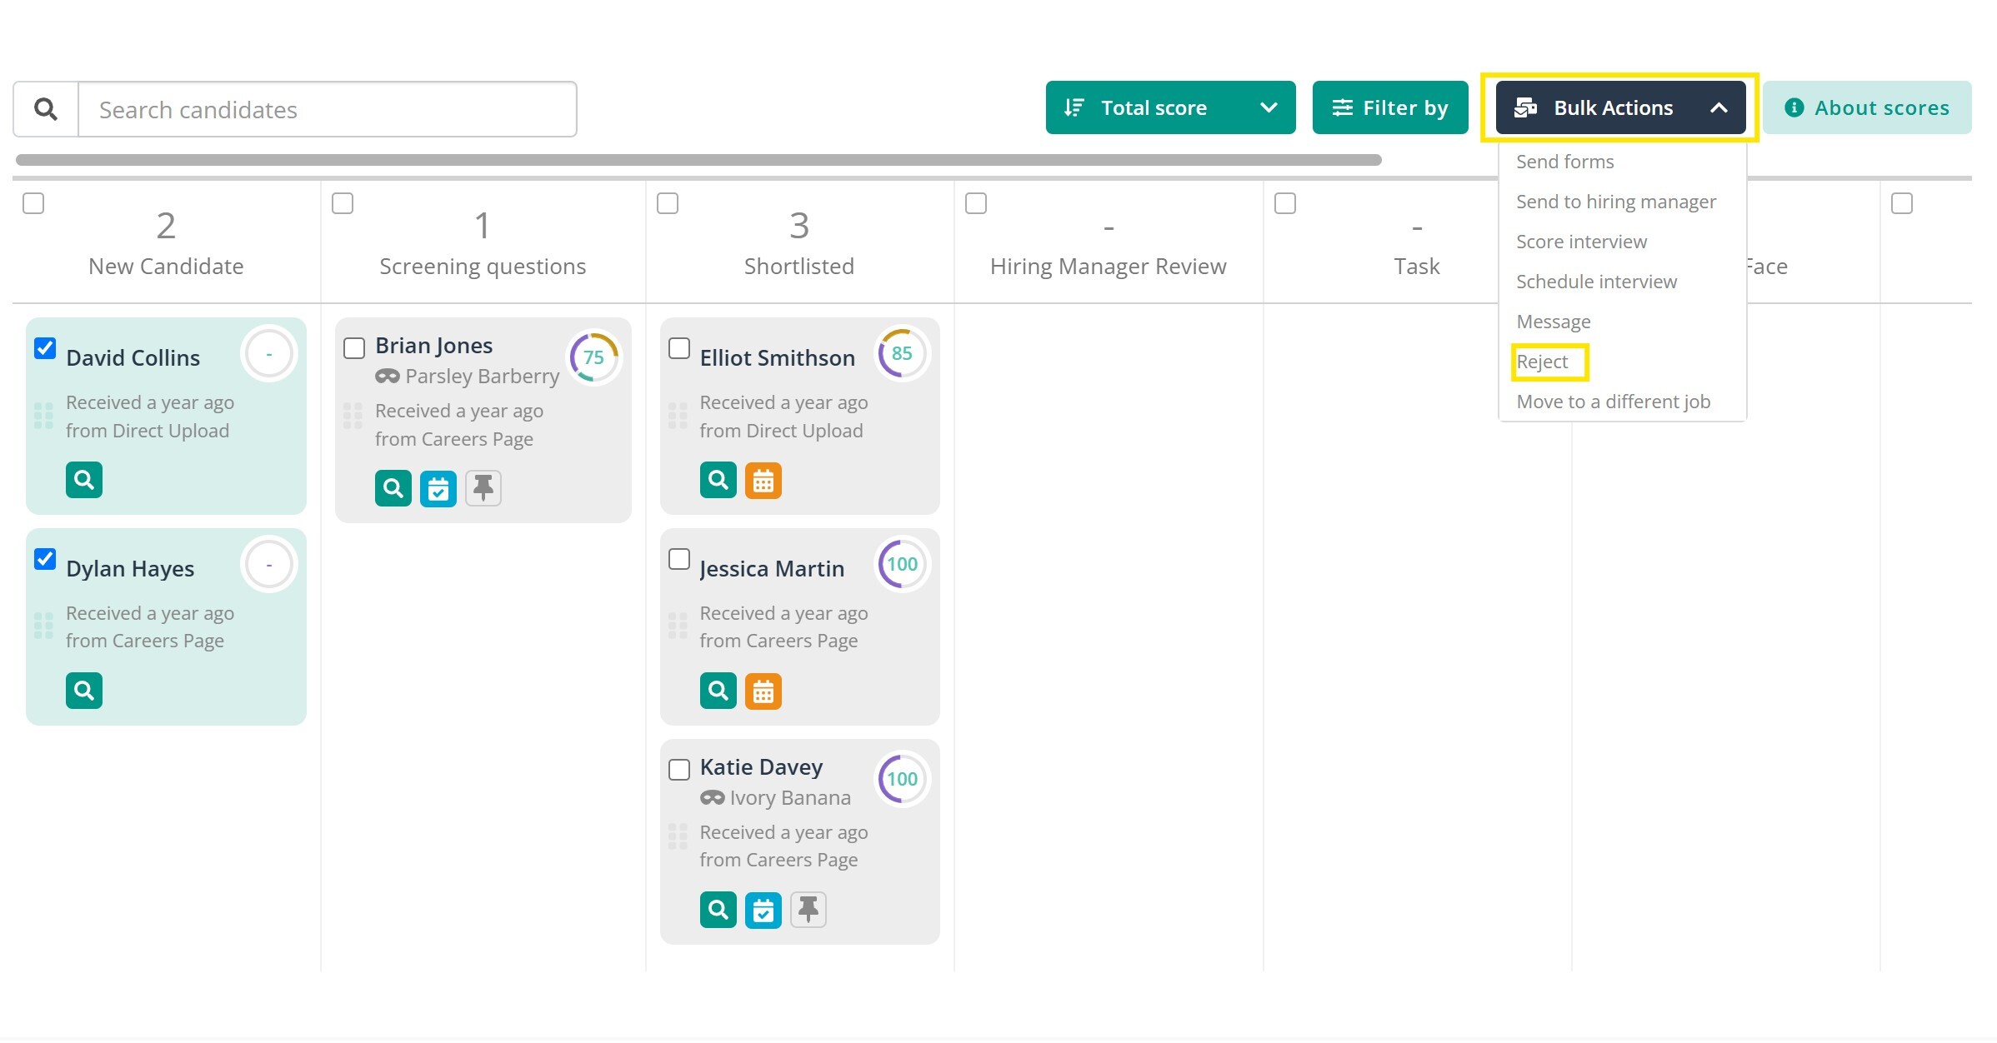Select Score interview bulk action
This screenshot has height=1043, width=1997.
coord(1582,242)
